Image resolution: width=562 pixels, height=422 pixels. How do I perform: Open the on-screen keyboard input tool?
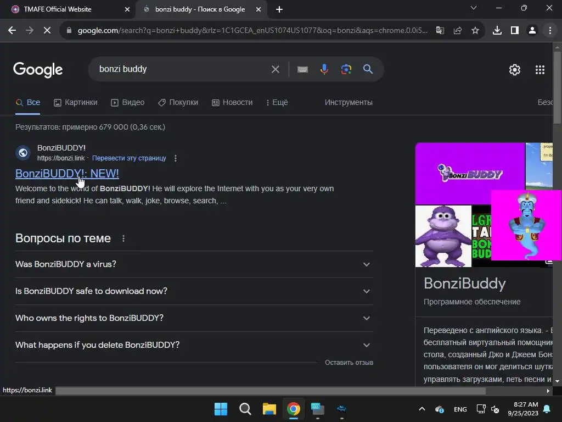point(302,69)
